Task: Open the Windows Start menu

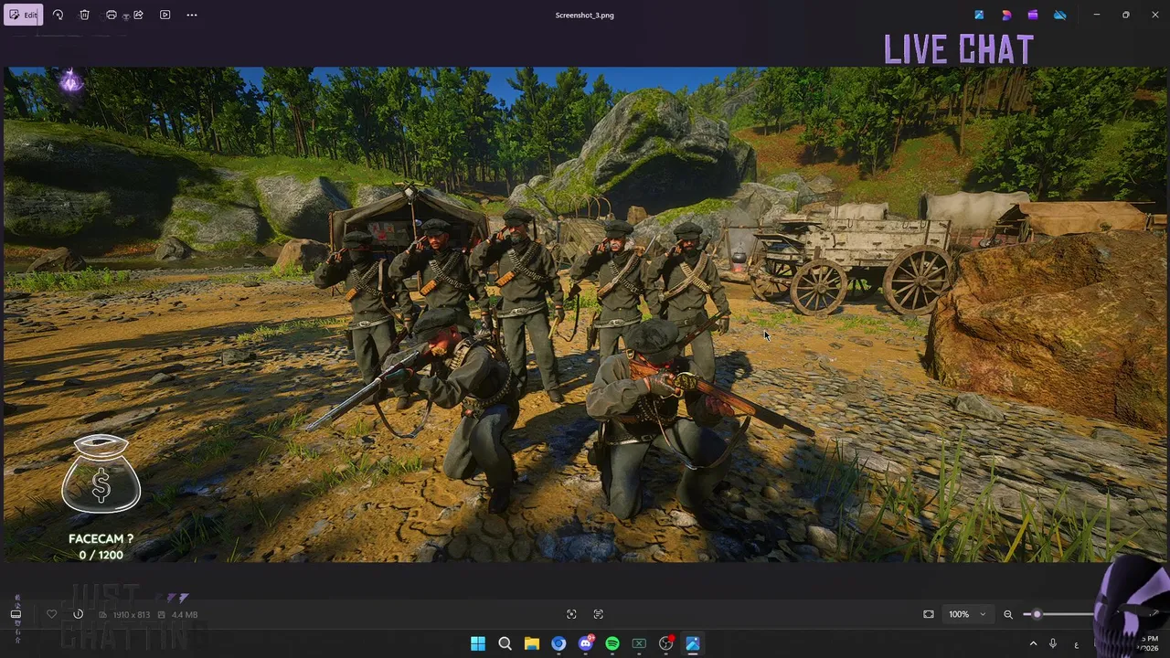Action: [x=478, y=643]
